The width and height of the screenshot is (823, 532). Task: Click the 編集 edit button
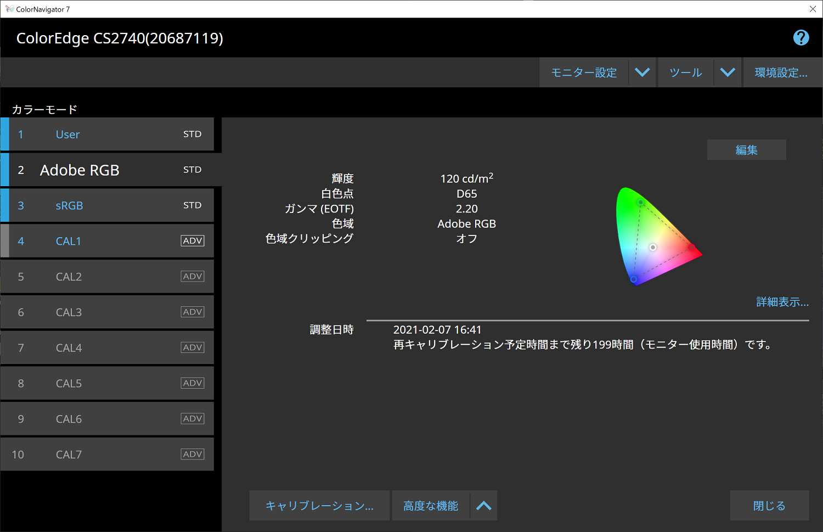[746, 149]
